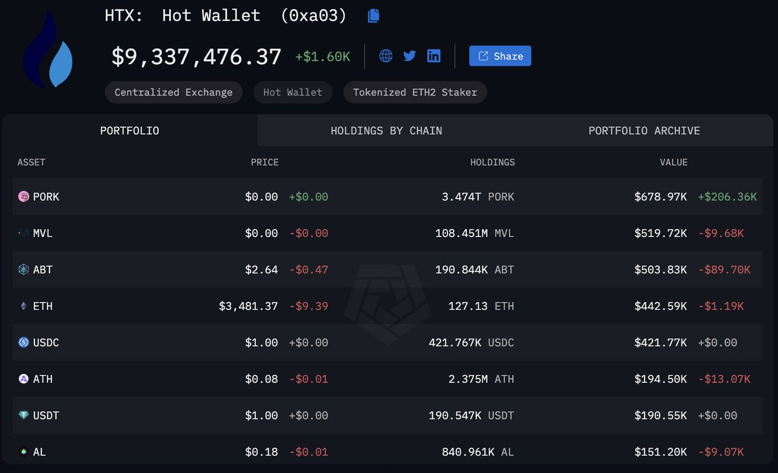This screenshot has width=778, height=473.
Task: Click ETH value change -$1.19K
Action: coord(721,306)
